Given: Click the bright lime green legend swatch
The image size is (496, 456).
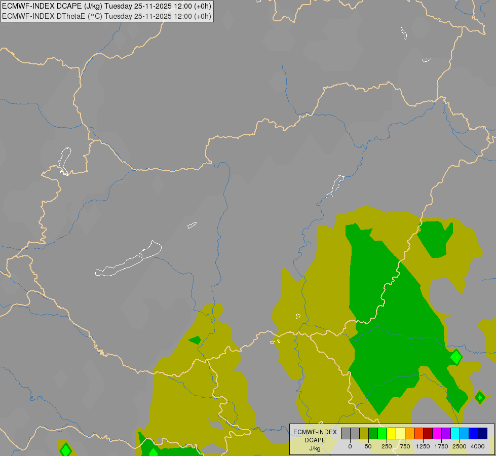Looking at the screenshot, I should (382, 433).
